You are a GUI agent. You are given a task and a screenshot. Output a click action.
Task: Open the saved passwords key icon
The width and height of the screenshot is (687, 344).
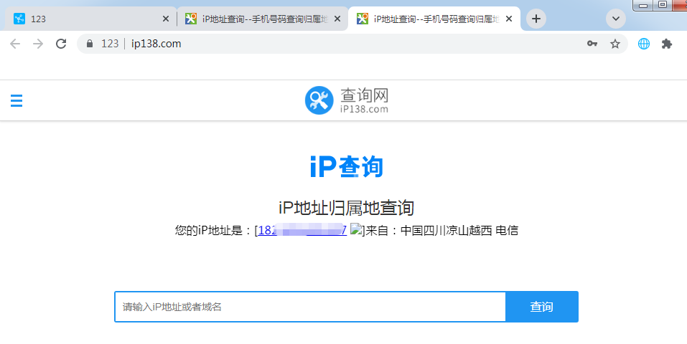click(592, 44)
